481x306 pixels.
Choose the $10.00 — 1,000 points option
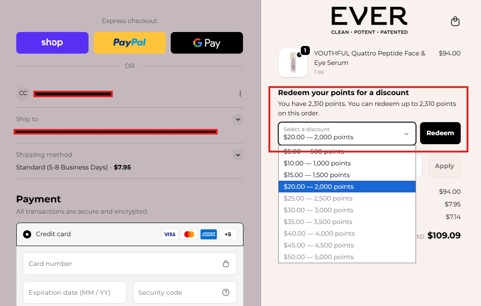(x=317, y=163)
